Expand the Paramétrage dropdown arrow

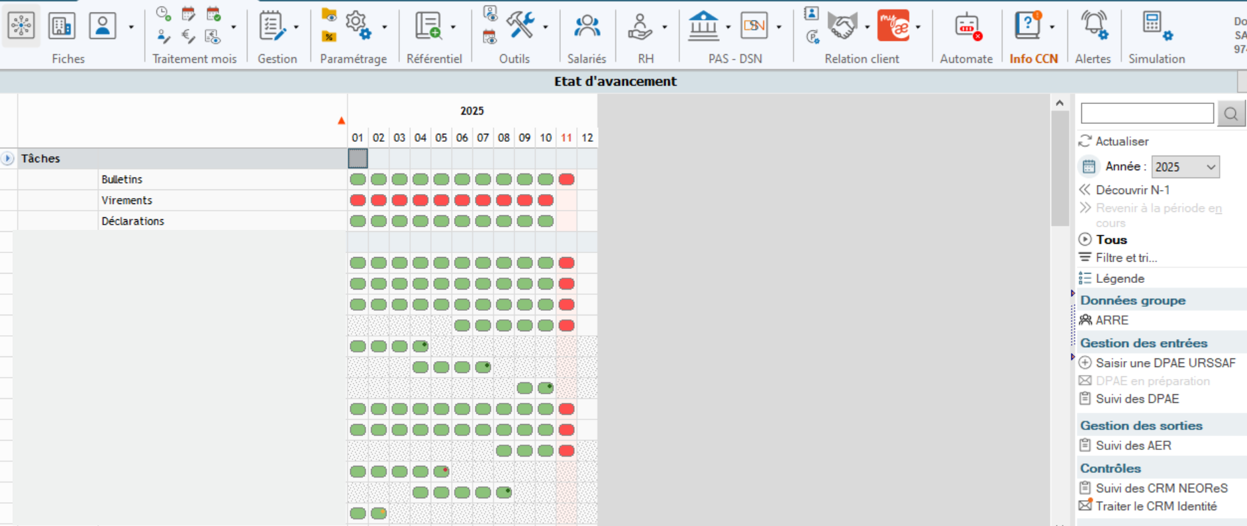click(384, 27)
